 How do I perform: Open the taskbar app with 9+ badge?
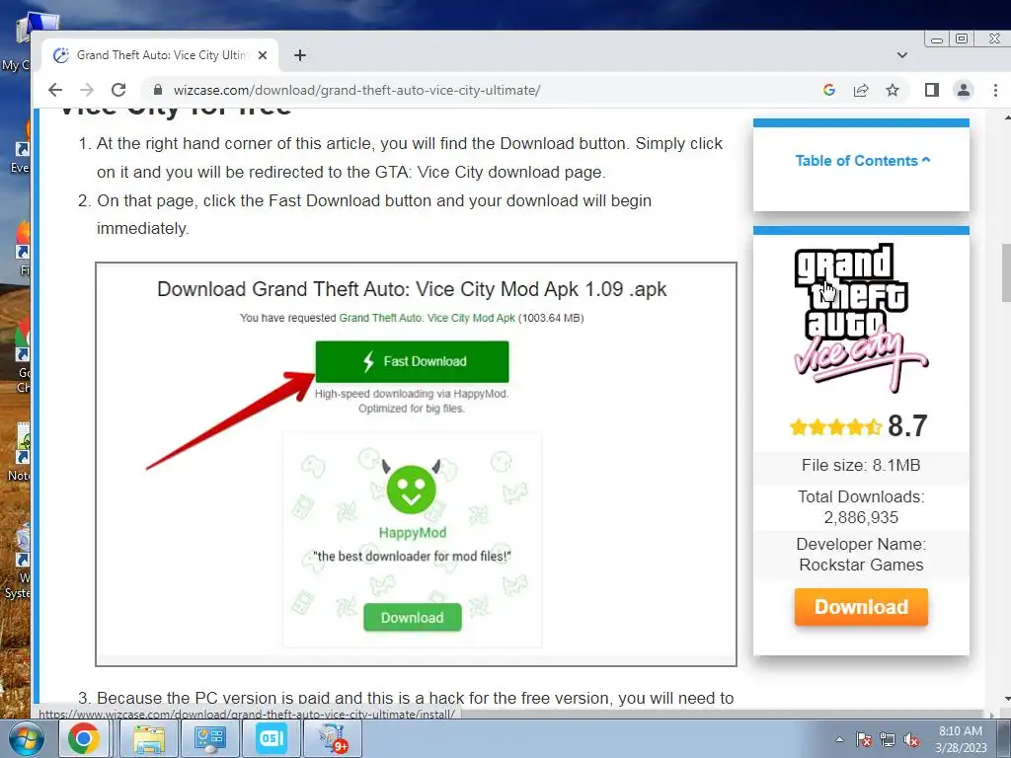(333, 738)
